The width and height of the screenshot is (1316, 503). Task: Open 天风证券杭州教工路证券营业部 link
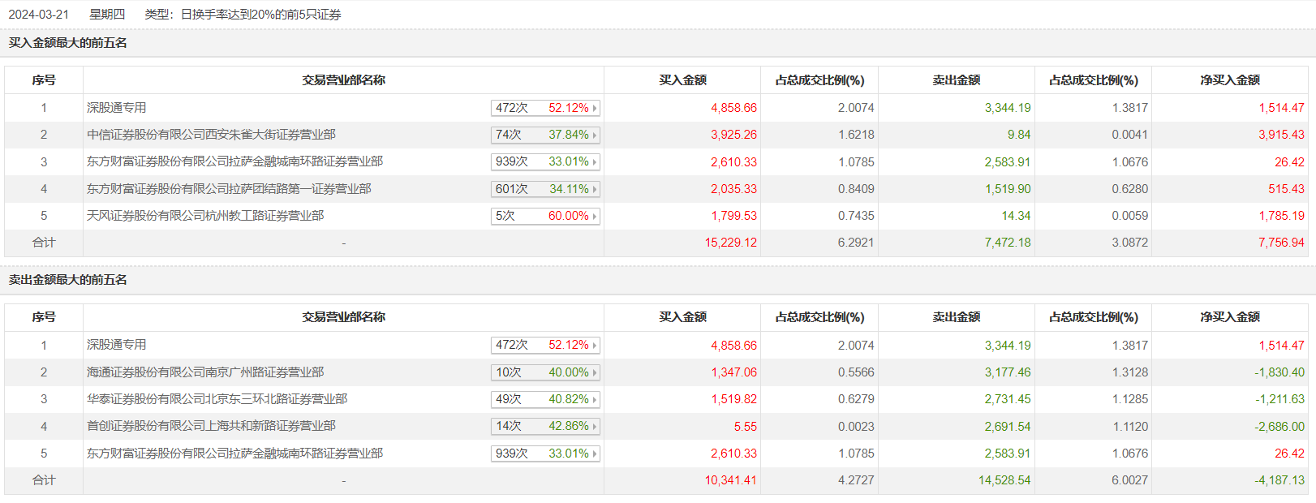pos(205,216)
